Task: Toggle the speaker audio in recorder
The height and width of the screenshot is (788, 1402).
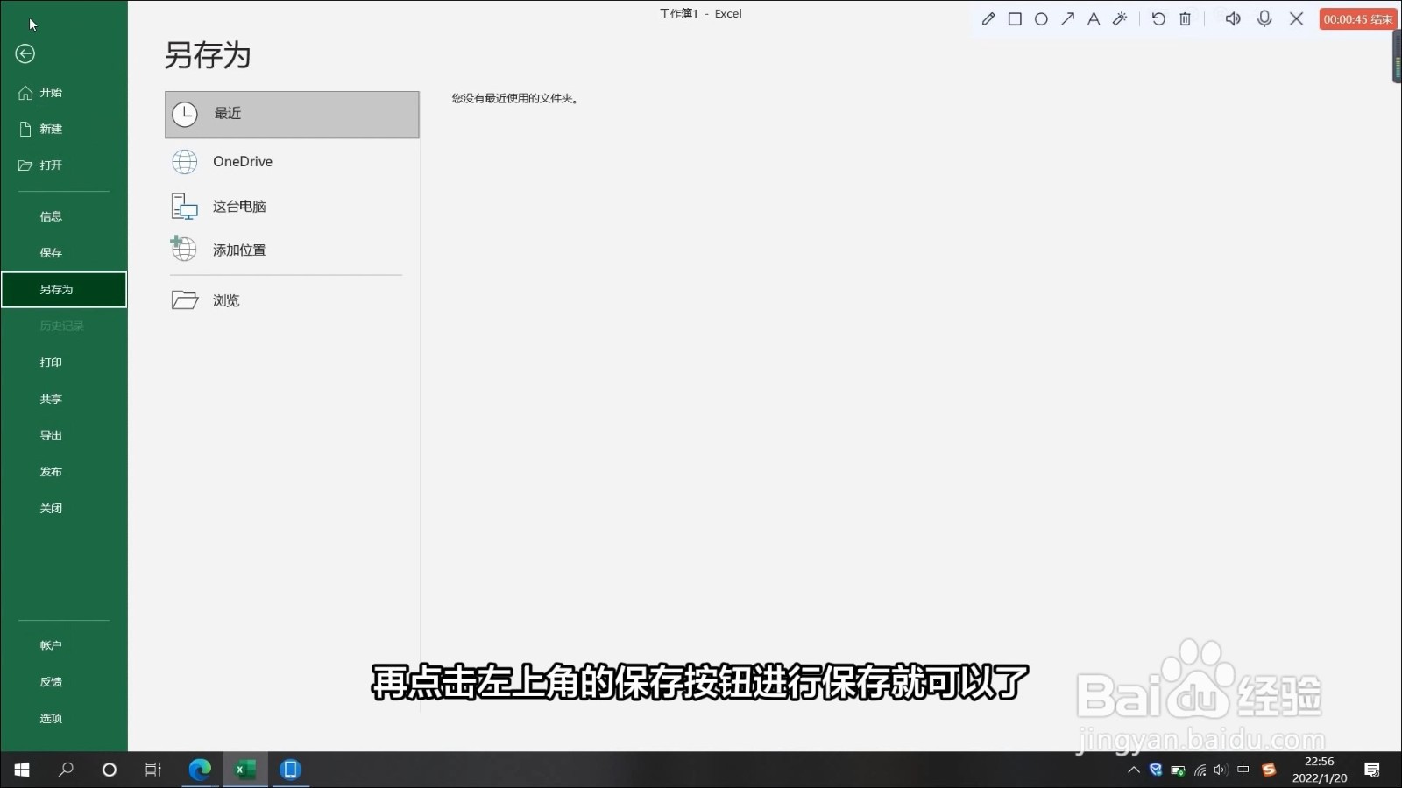Action: pos(1233,19)
